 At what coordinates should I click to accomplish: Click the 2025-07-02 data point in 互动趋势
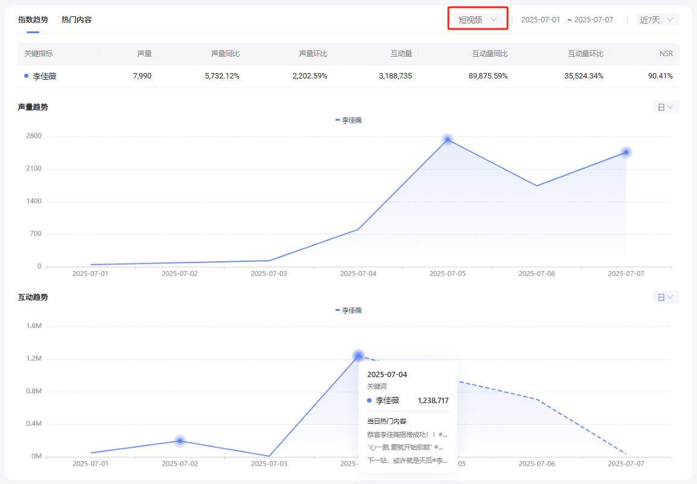[x=180, y=441]
